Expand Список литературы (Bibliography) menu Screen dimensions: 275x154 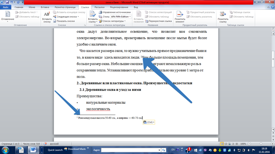pos(112,21)
